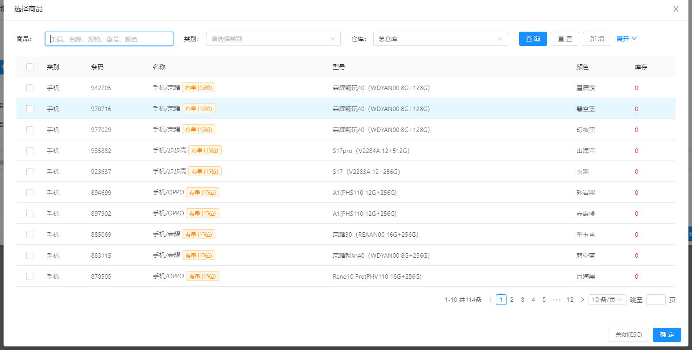Click the next page arrow in pagination
Screen dimensions: 692x350
(x=582, y=300)
